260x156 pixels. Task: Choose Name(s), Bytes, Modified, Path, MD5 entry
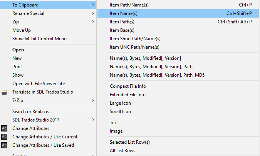click(157, 75)
